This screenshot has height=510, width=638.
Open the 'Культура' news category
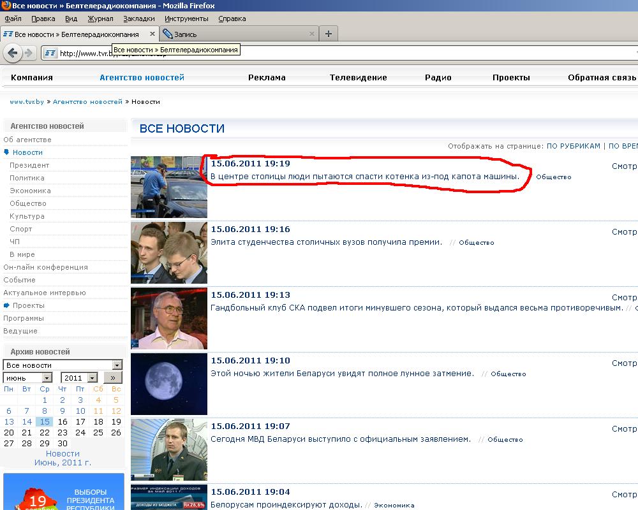pos(27,216)
